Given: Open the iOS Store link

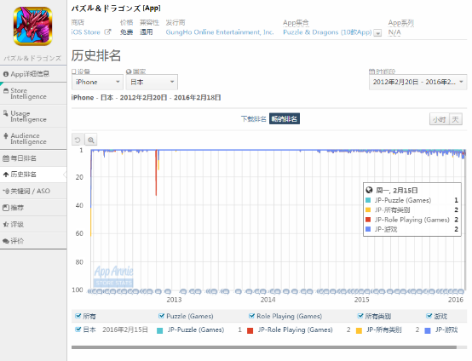Looking at the screenshot, I should (86, 32).
